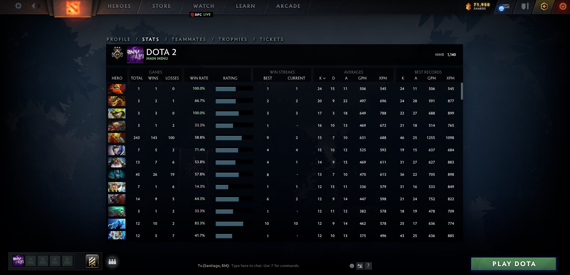Sort the table by WIN RATE
This screenshot has width=570, height=275.
click(199, 78)
